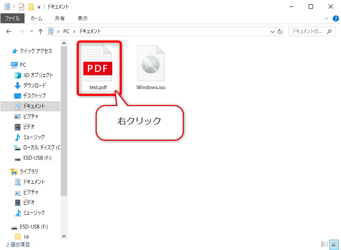
Task: Expand the address bar history dropdown
Action: 272,31
